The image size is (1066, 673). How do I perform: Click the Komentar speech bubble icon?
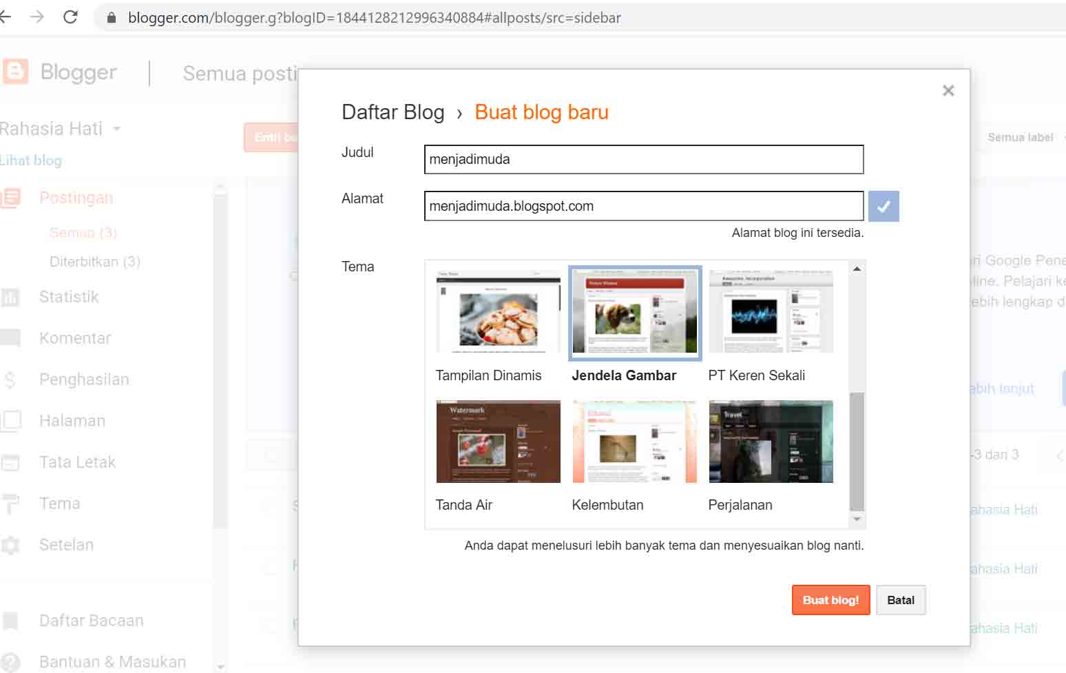(10, 338)
